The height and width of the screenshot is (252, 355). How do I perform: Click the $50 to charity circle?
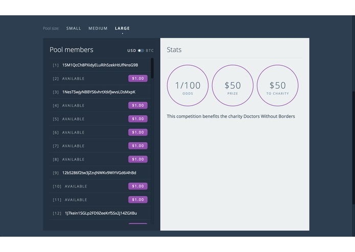(277, 85)
